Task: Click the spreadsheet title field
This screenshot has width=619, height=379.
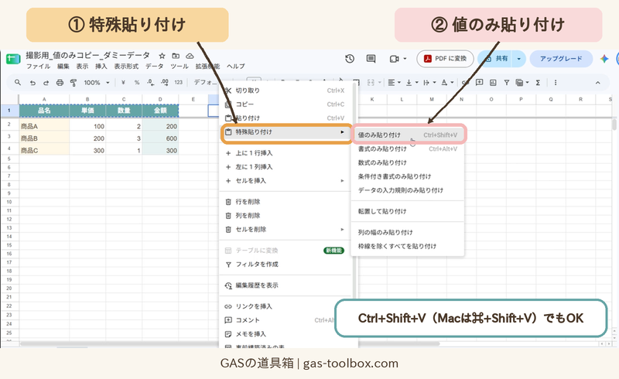Action: [87, 55]
